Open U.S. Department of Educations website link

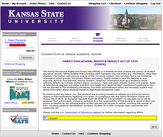click(x=80, y=112)
